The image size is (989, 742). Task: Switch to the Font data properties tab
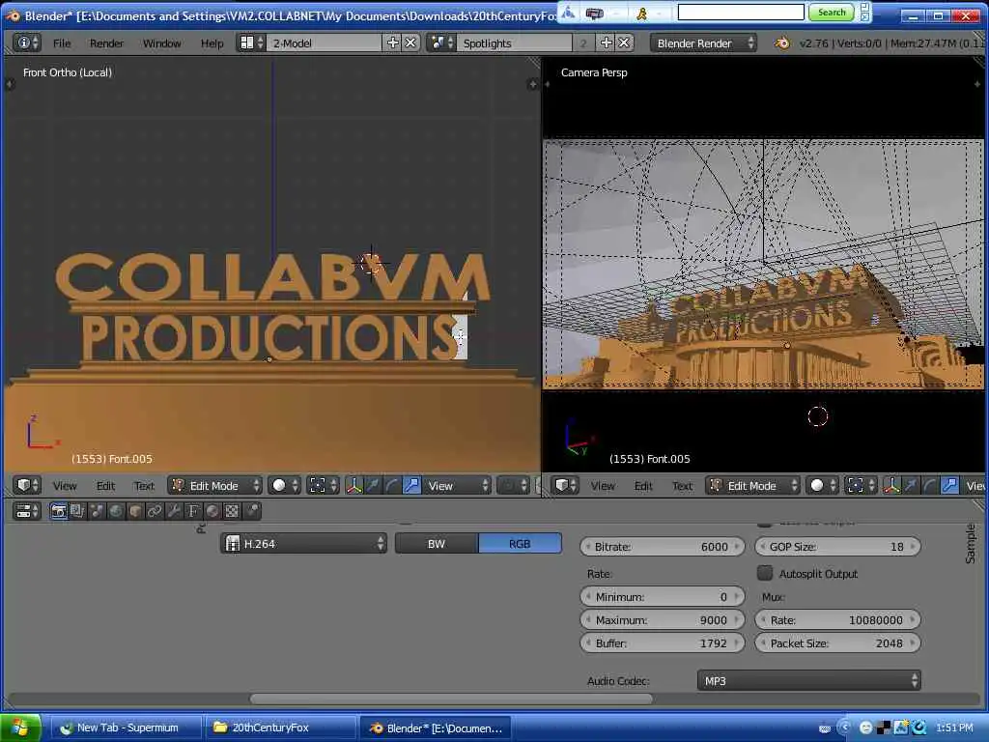tap(193, 511)
